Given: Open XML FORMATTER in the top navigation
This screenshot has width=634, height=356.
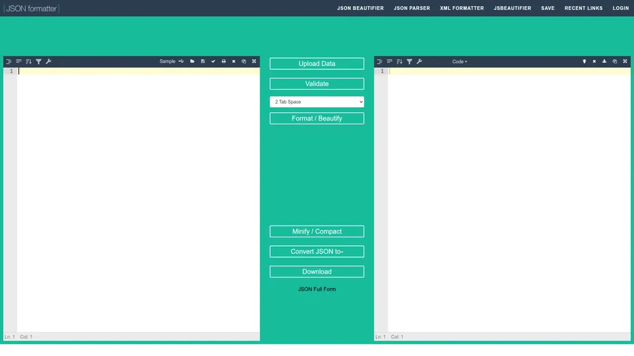Looking at the screenshot, I should click(x=462, y=8).
